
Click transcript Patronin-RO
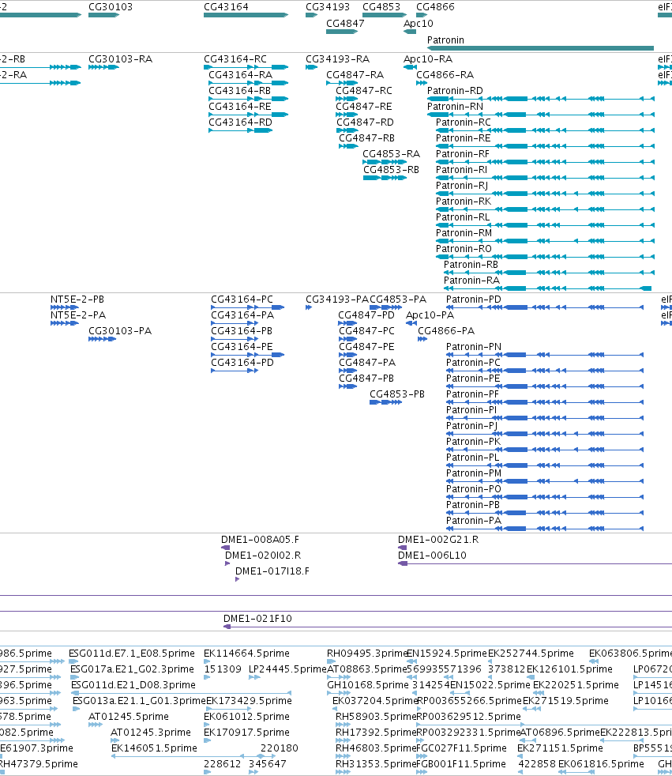click(x=464, y=250)
